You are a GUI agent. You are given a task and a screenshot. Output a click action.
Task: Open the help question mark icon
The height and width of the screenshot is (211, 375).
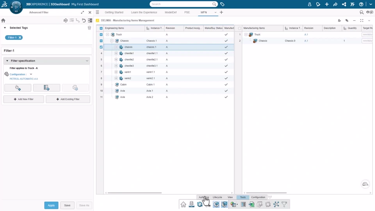pyautogui.click(x=361, y=4)
